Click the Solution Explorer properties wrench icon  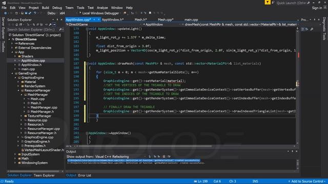(50, 25)
